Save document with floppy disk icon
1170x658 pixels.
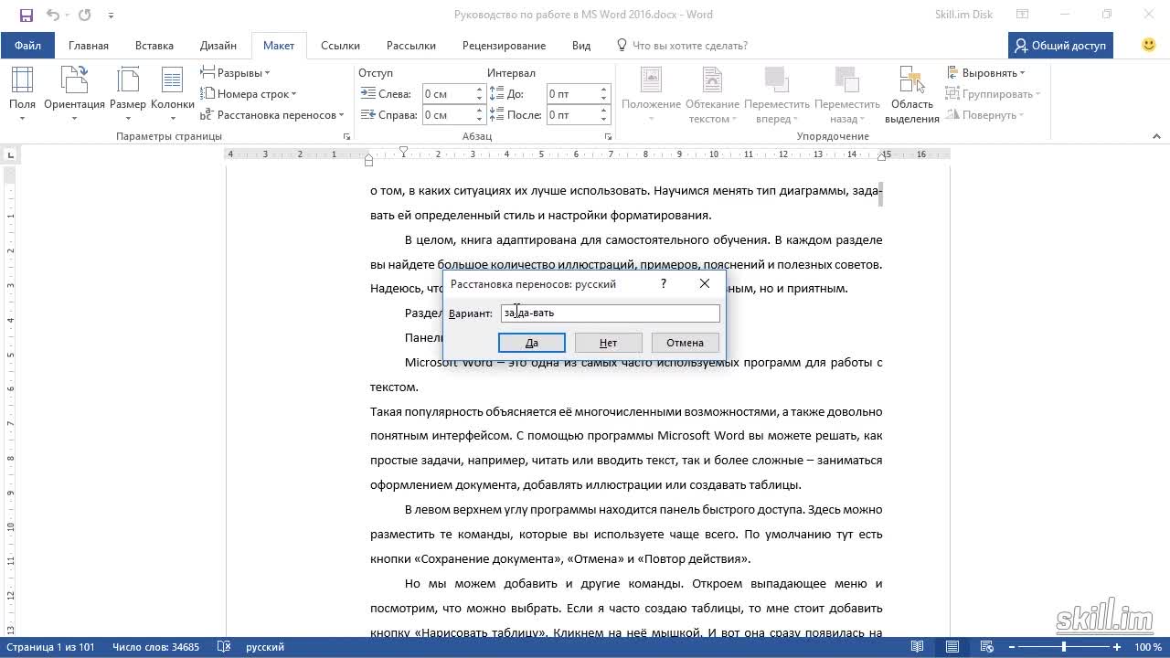[26, 15]
